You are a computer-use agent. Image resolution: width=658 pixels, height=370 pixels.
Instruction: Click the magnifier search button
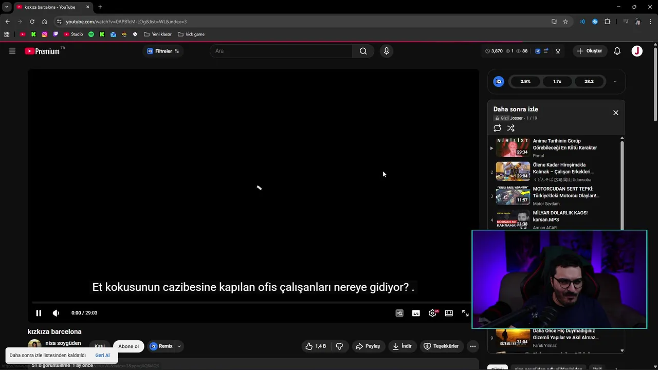[x=363, y=51]
